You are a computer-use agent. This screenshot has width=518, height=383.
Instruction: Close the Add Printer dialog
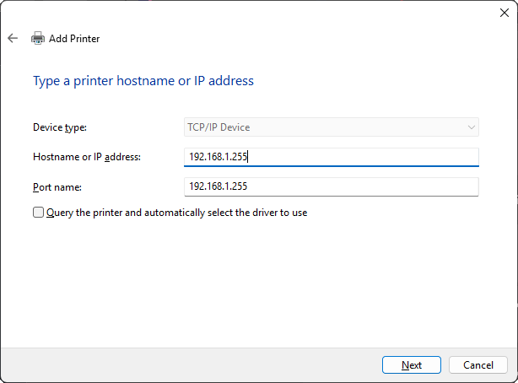point(505,13)
